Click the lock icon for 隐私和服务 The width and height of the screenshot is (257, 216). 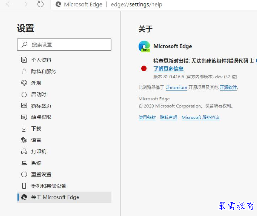click(x=24, y=71)
